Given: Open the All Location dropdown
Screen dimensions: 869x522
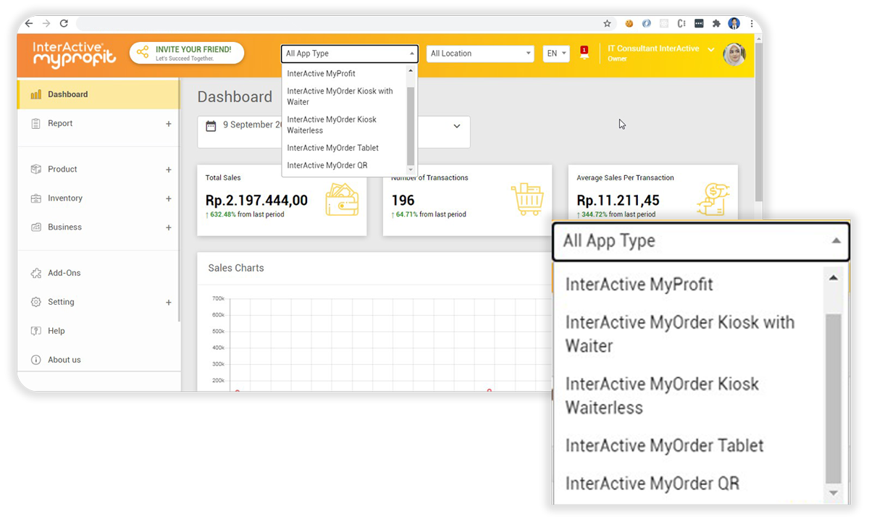Looking at the screenshot, I should 480,54.
